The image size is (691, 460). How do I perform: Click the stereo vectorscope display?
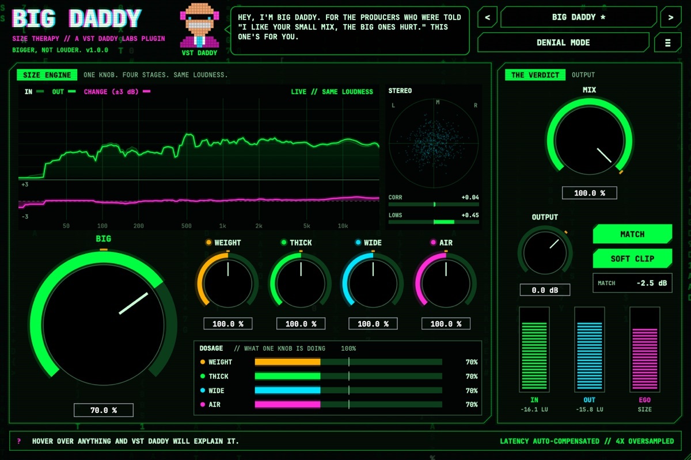coord(434,143)
